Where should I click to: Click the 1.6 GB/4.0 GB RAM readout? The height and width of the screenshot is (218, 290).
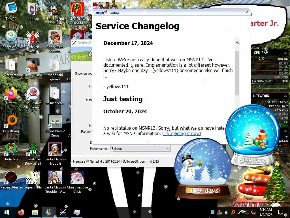261,81
